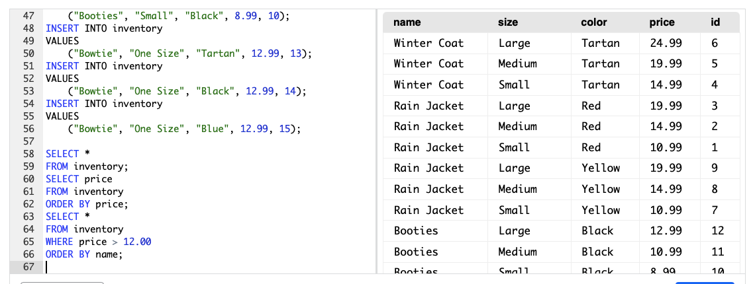Click line number 47 in gutter
Image resolution: width=755 pixels, height=284 pixels.
(28, 15)
